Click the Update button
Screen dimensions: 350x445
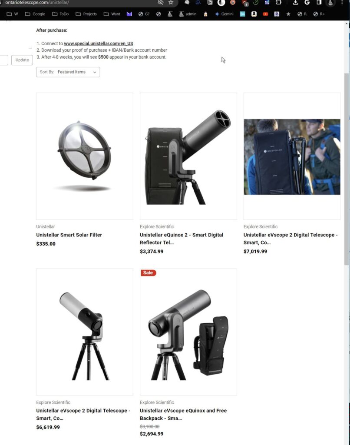pyautogui.click(x=22, y=60)
